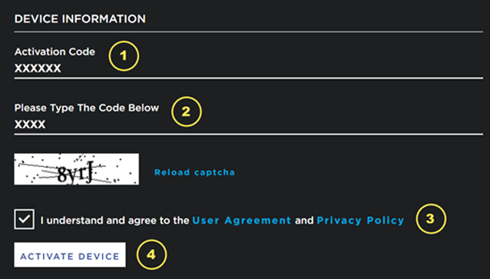Open the User Agreement link

(242, 221)
